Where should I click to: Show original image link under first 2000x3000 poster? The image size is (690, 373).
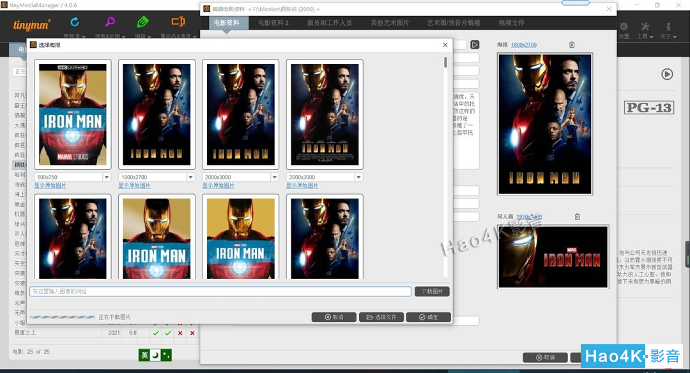pos(218,186)
